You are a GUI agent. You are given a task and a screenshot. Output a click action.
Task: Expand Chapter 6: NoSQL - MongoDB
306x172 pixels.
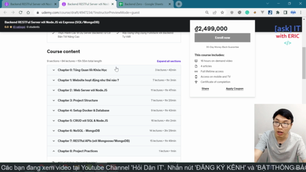click(114, 130)
